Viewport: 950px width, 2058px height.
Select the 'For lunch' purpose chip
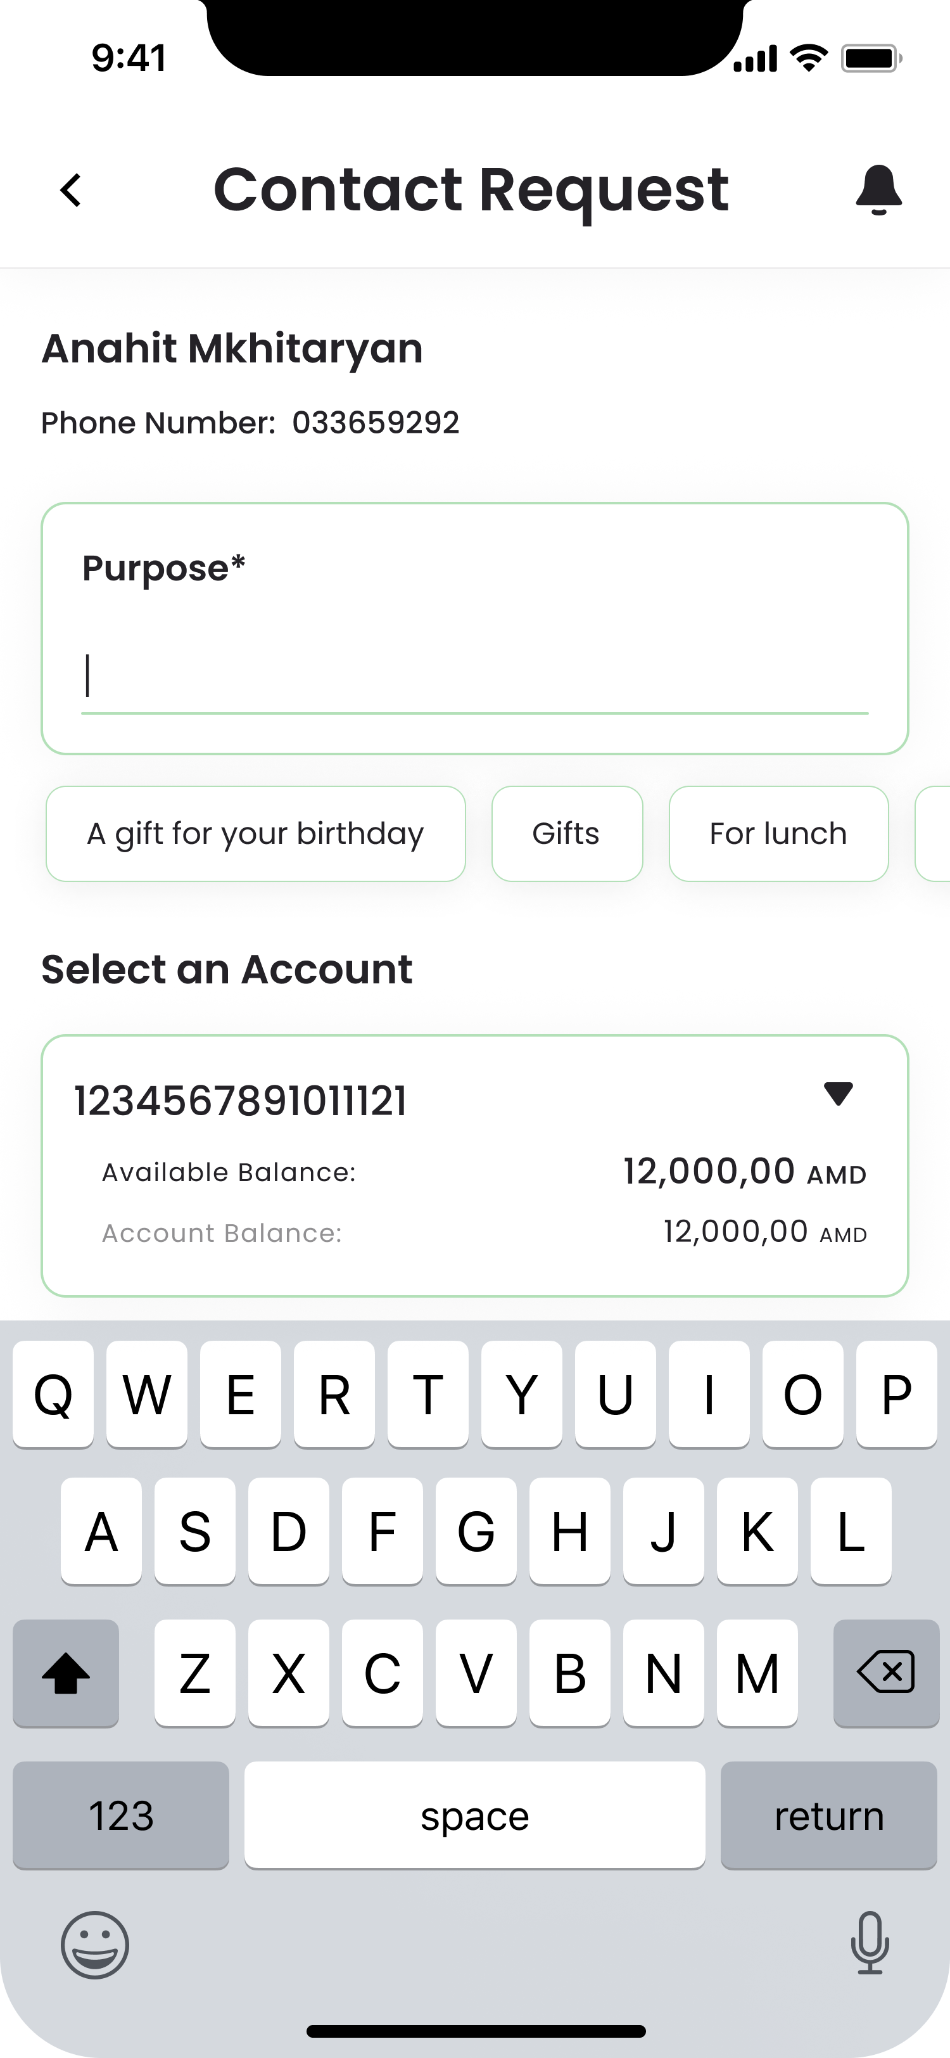pos(778,833)
